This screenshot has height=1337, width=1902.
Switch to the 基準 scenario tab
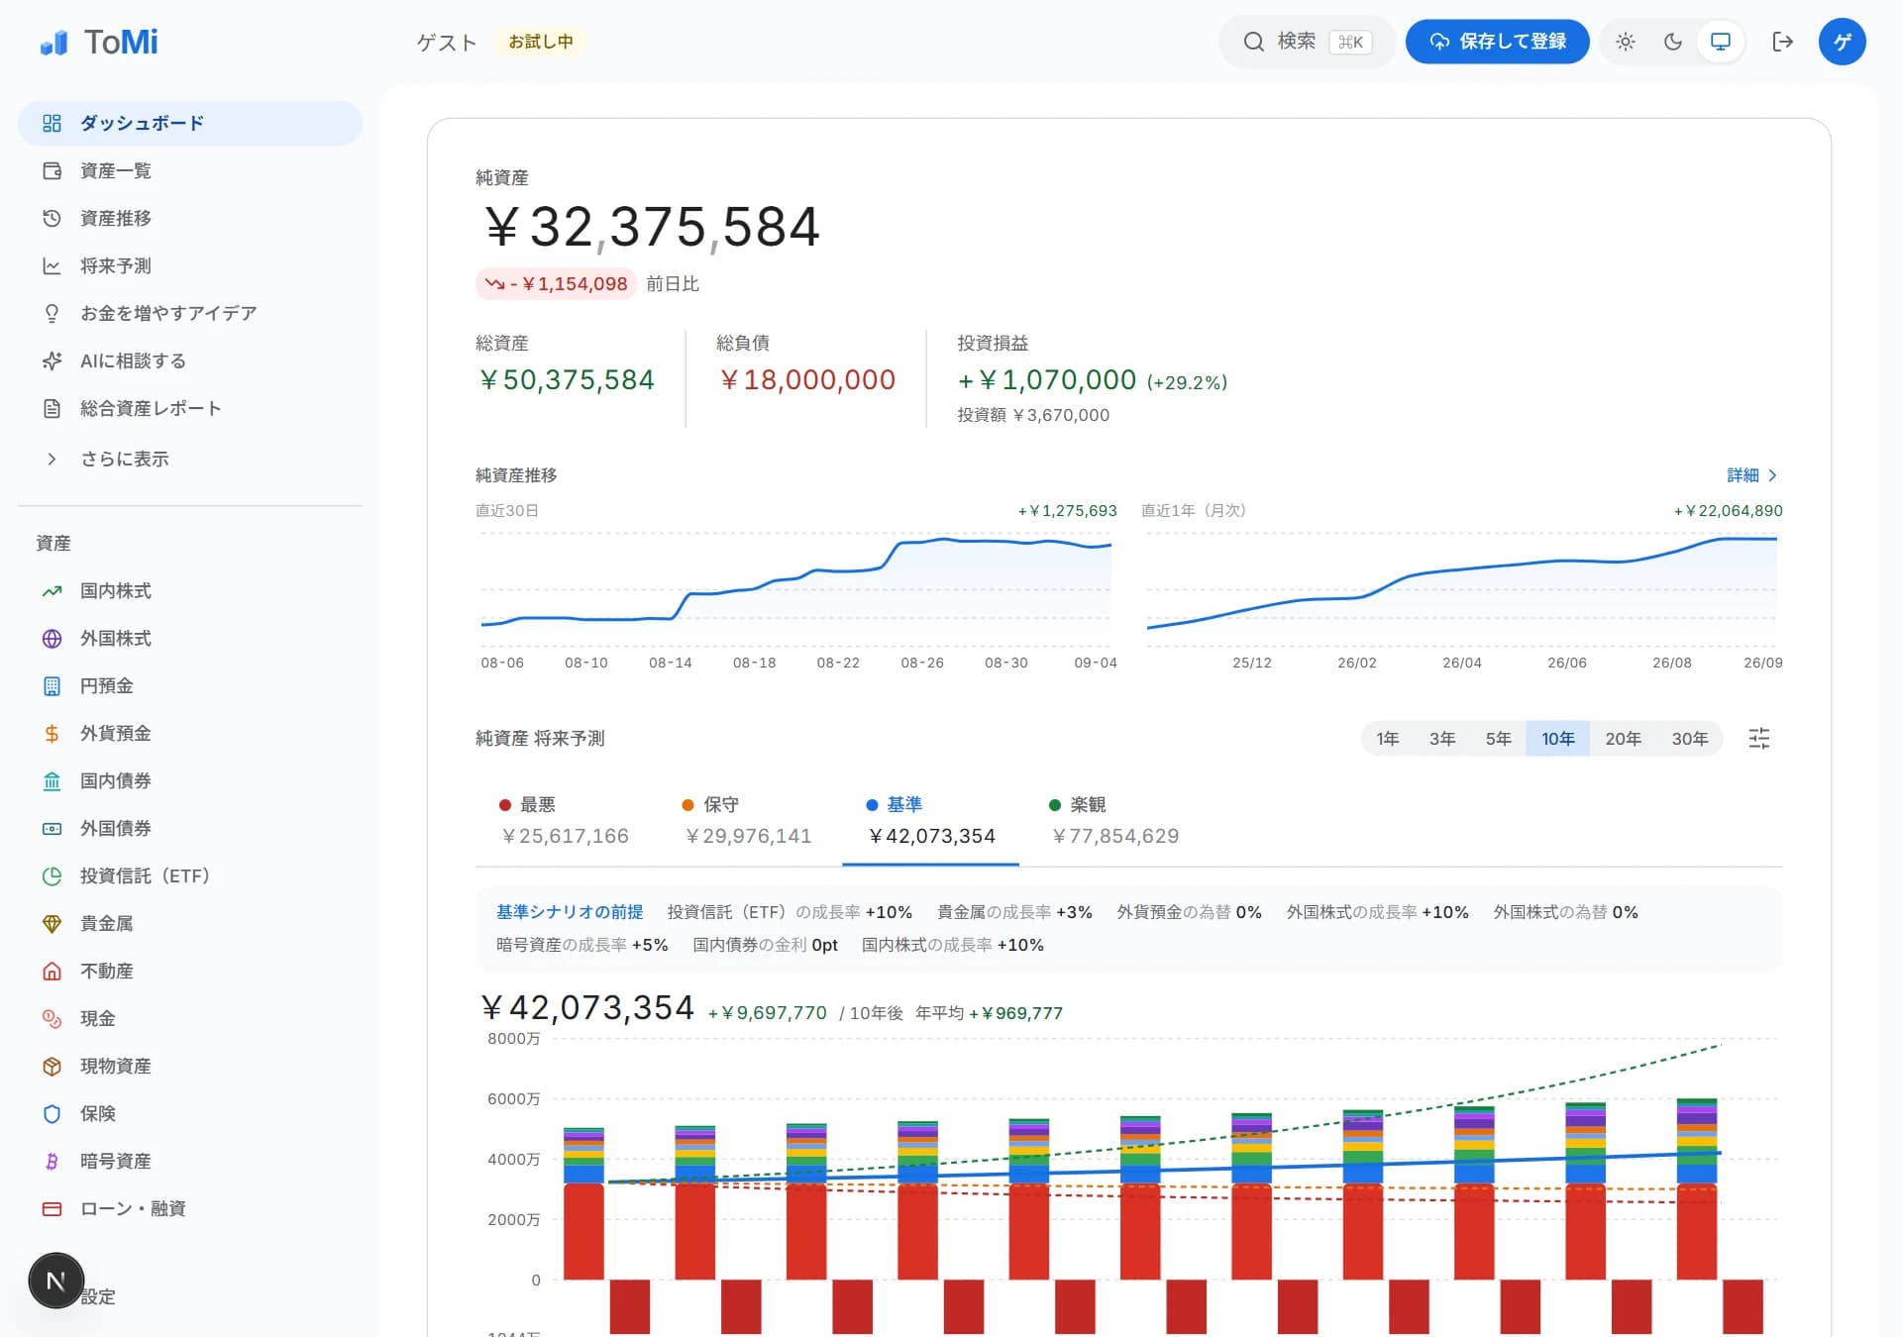click(931, 821)
